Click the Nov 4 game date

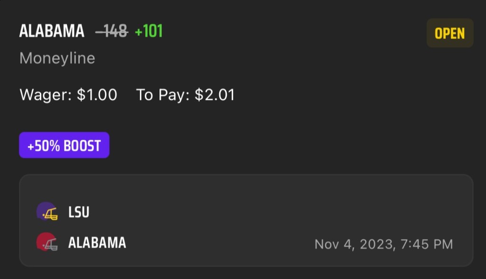(335, 244)
